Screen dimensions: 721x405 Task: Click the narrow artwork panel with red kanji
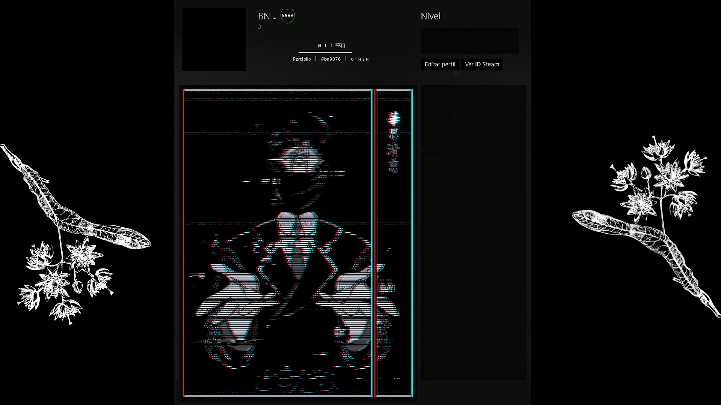[394, 243]
